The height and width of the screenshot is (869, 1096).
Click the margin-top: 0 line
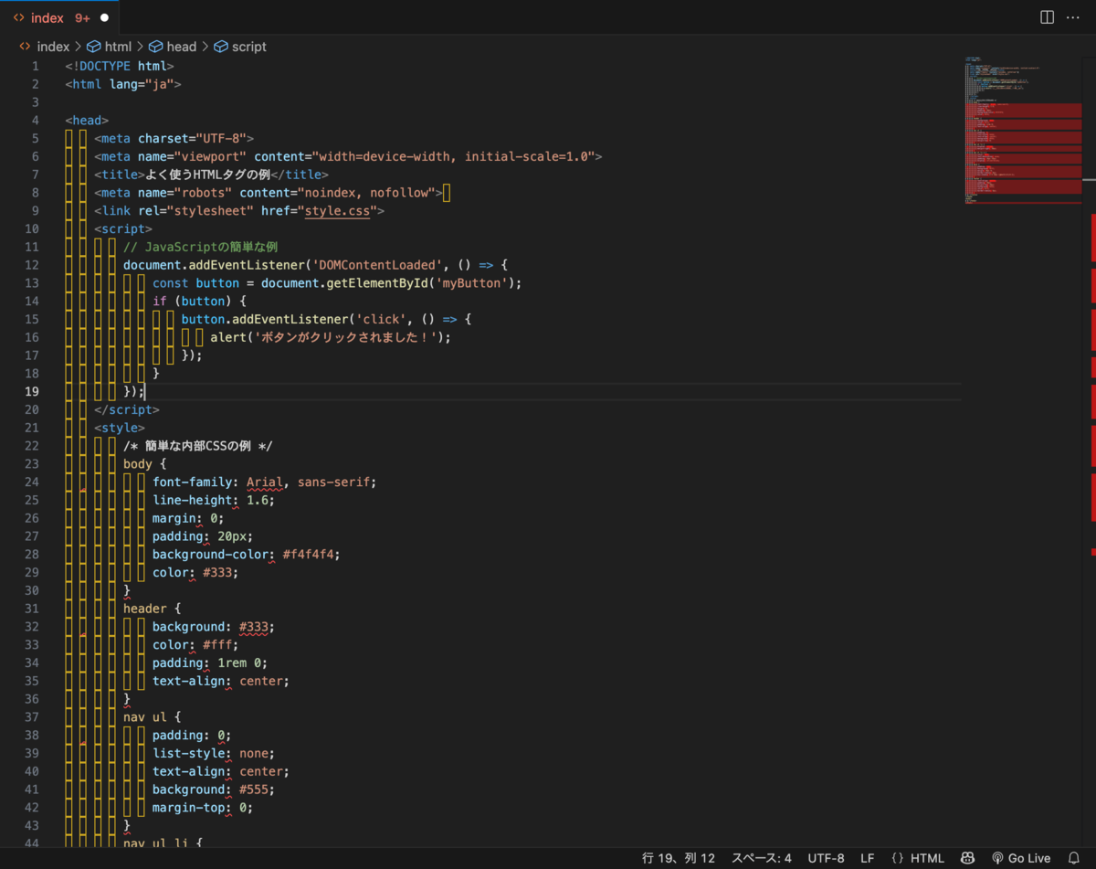203,808
